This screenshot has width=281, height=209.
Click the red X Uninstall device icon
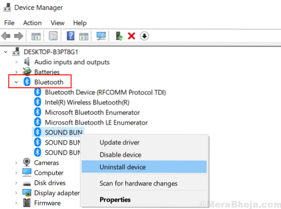point(132,36)
